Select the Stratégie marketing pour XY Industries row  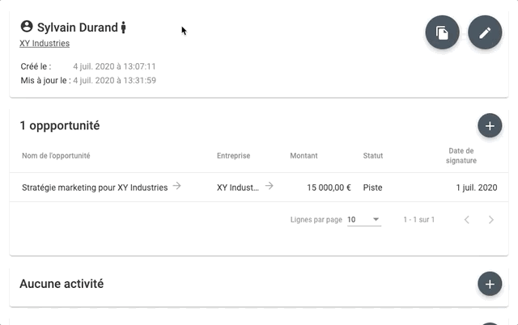pos(259,187)
